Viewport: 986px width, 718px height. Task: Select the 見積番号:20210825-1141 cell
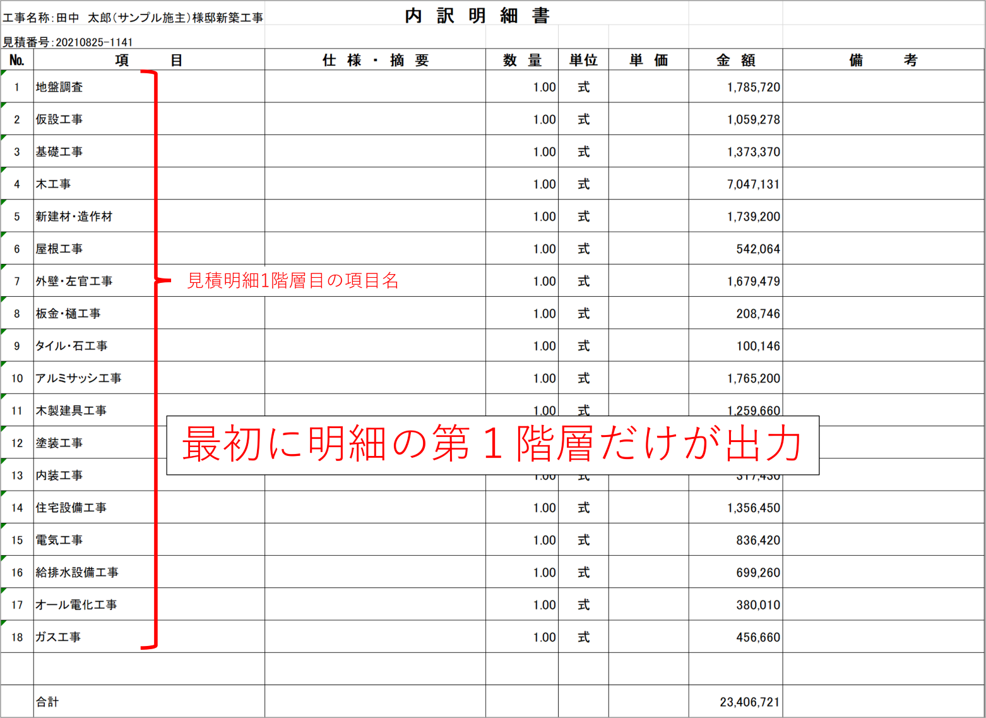(68, 42)
